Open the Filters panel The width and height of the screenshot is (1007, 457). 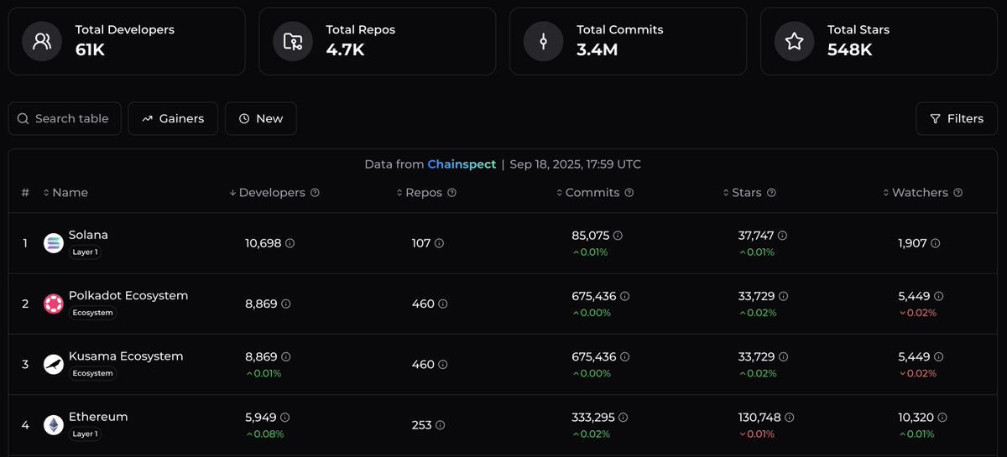(957, 119)
